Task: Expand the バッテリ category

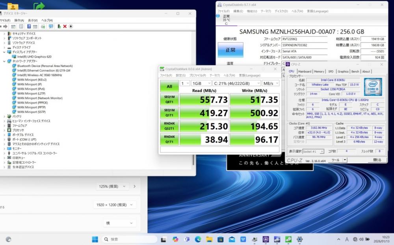Action: (4, 116)
